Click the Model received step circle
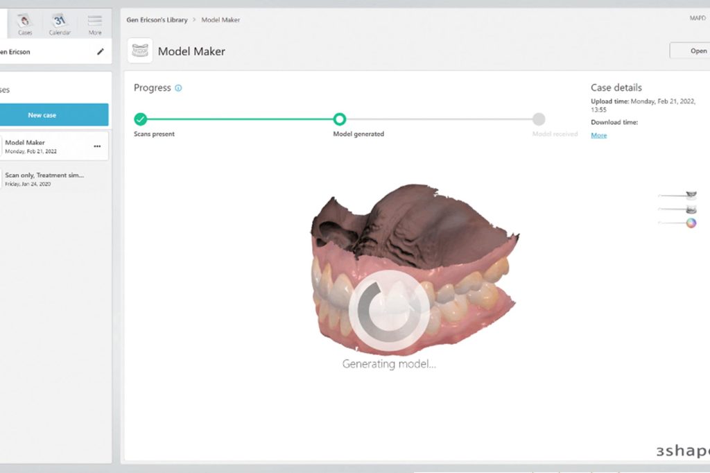710x473 pixels. coord(539,119)
